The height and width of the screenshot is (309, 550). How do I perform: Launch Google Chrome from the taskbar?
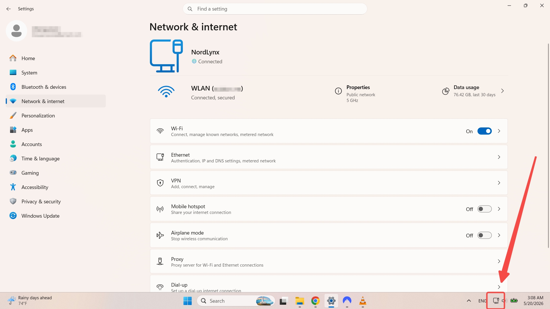[x=316, y=301]
